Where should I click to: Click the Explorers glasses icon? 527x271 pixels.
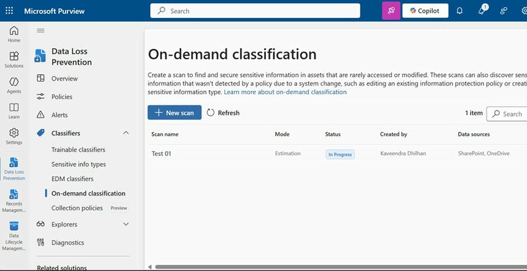[x=40, y=224]
